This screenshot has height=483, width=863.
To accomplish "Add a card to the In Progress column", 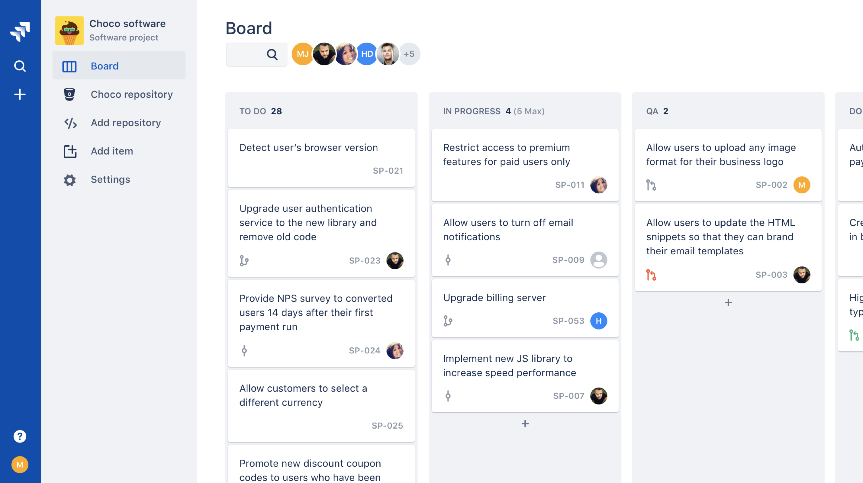I will click(x=525, y=424).
